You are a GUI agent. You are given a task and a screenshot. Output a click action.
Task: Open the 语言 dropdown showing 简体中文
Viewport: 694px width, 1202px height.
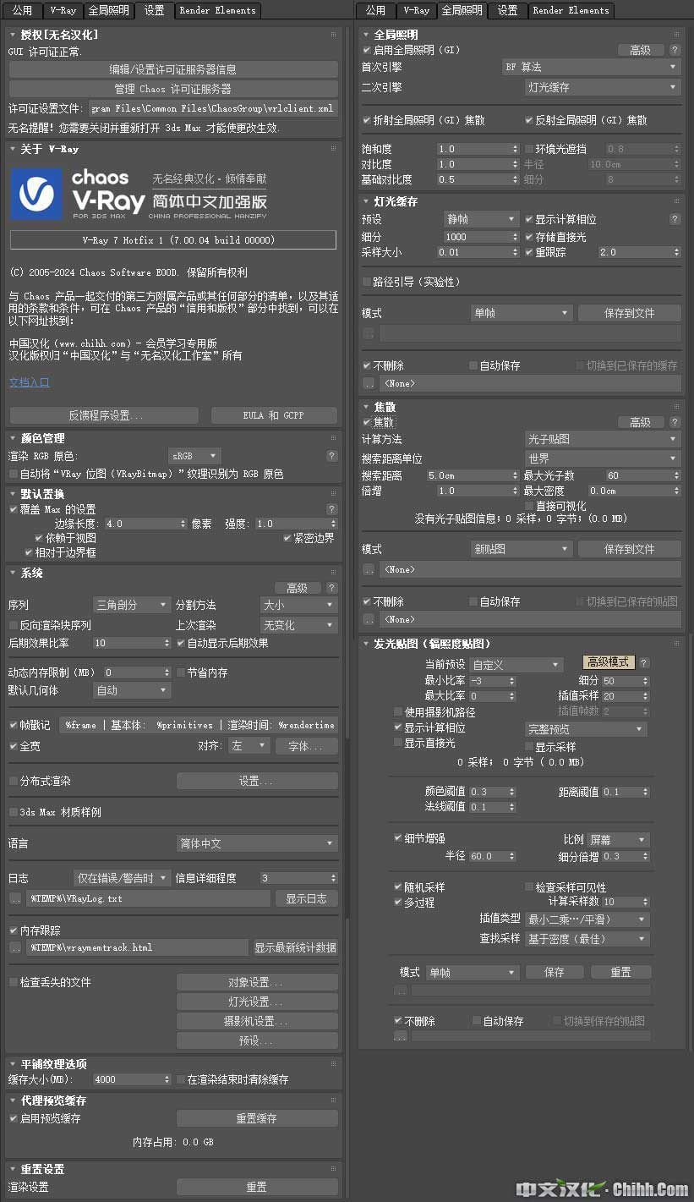pos(257,843)
